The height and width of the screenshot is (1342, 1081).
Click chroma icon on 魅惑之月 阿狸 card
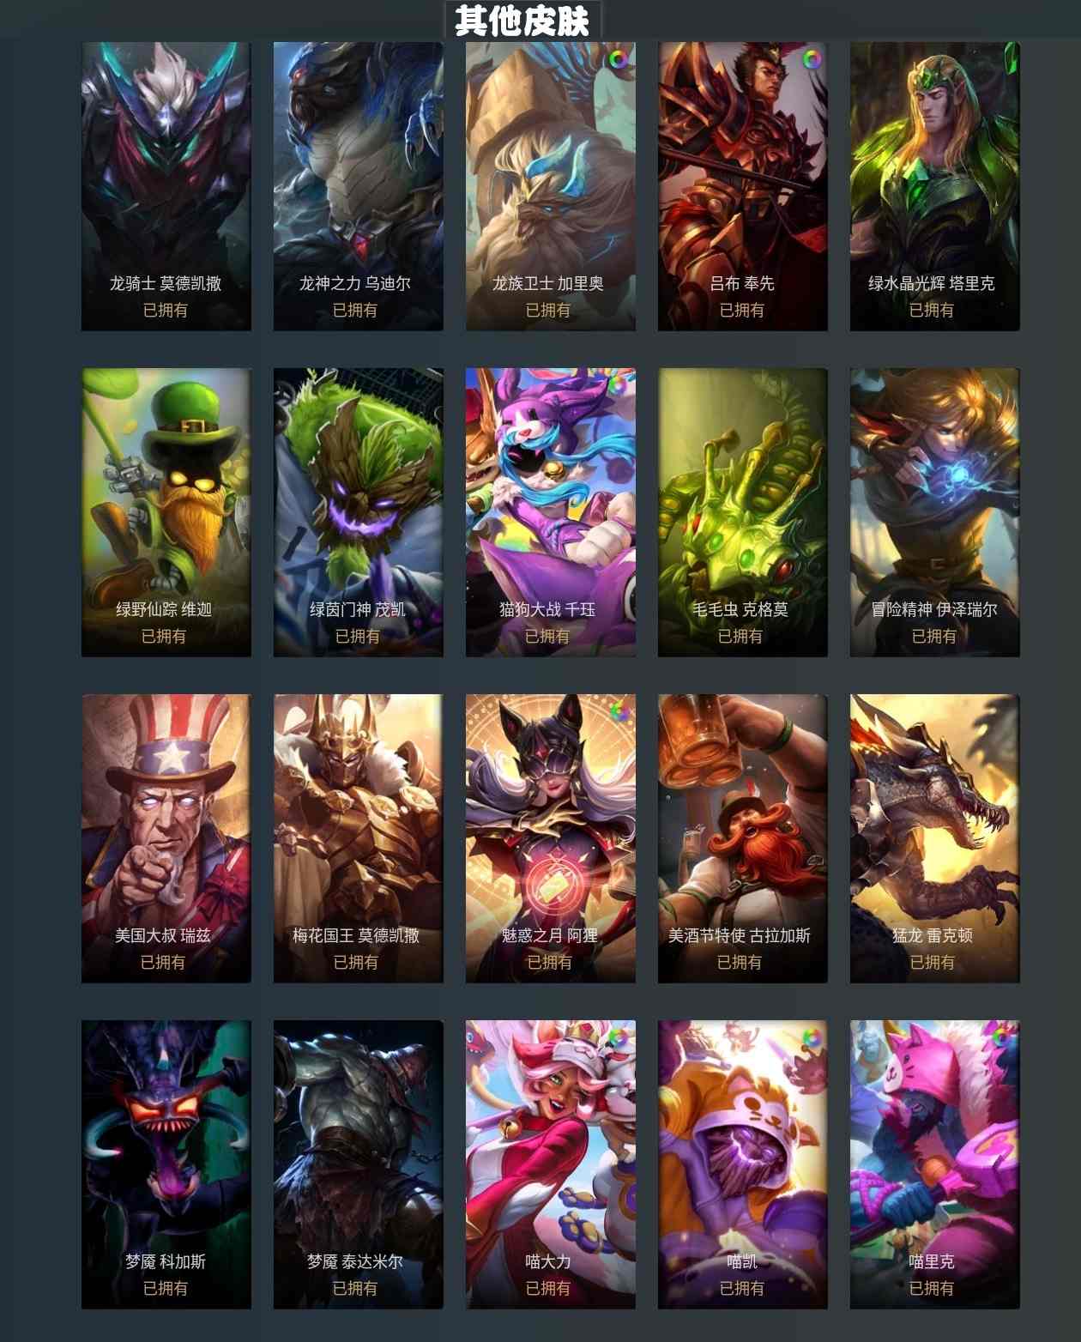click(x=619, y=711)
